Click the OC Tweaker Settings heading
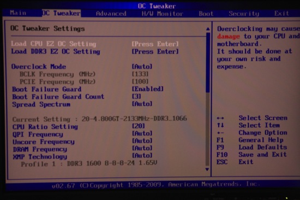 coord(47,28)
